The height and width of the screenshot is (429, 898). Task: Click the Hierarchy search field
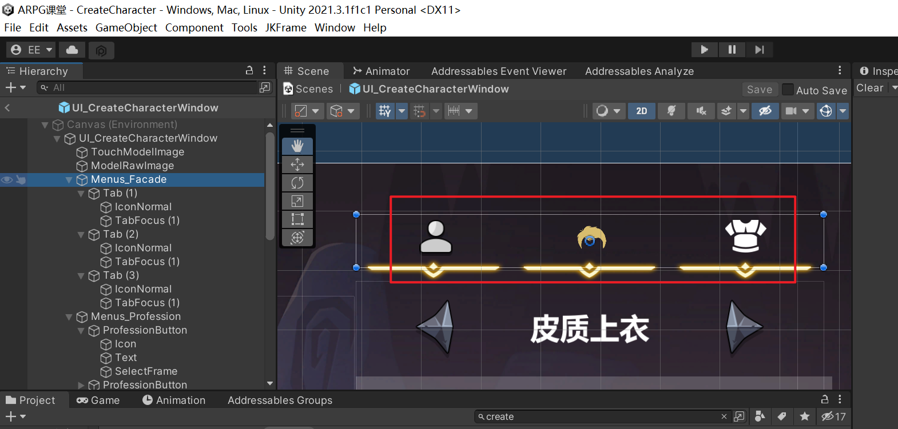point(148,87)
